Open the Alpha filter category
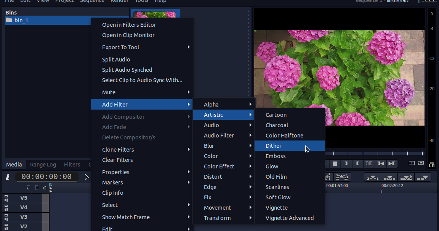 [224, 104]
